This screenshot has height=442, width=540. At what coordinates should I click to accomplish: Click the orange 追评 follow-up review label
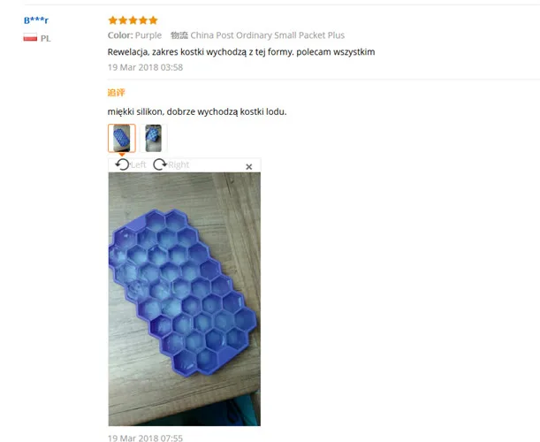pos(116,93)
